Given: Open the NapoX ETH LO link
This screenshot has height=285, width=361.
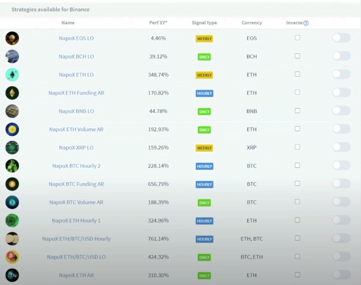Looking at the screenshot, I should (76, 75).
